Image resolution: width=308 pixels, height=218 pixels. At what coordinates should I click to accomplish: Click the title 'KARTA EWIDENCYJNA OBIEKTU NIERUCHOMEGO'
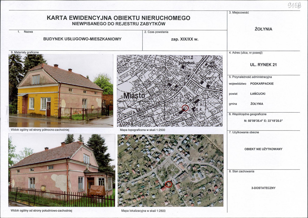point(119,18)
